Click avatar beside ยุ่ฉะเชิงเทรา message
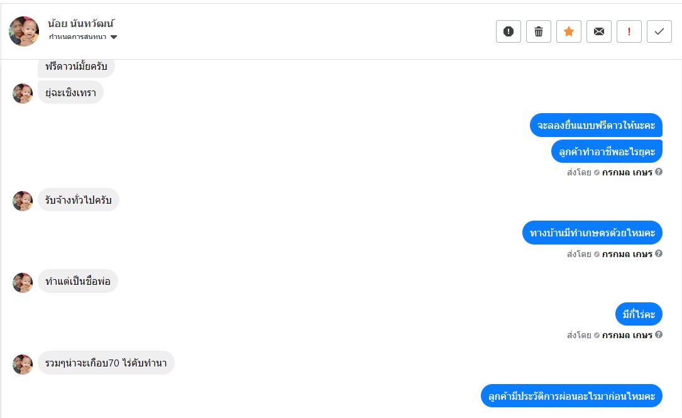 coord(23,94)
